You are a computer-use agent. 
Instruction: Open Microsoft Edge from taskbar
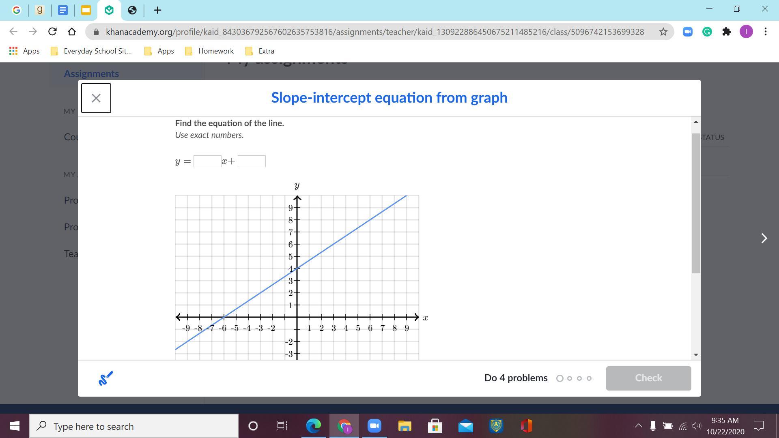(313, 426)
